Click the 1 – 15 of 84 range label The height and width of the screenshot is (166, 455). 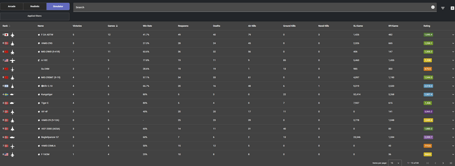[414, 163]
